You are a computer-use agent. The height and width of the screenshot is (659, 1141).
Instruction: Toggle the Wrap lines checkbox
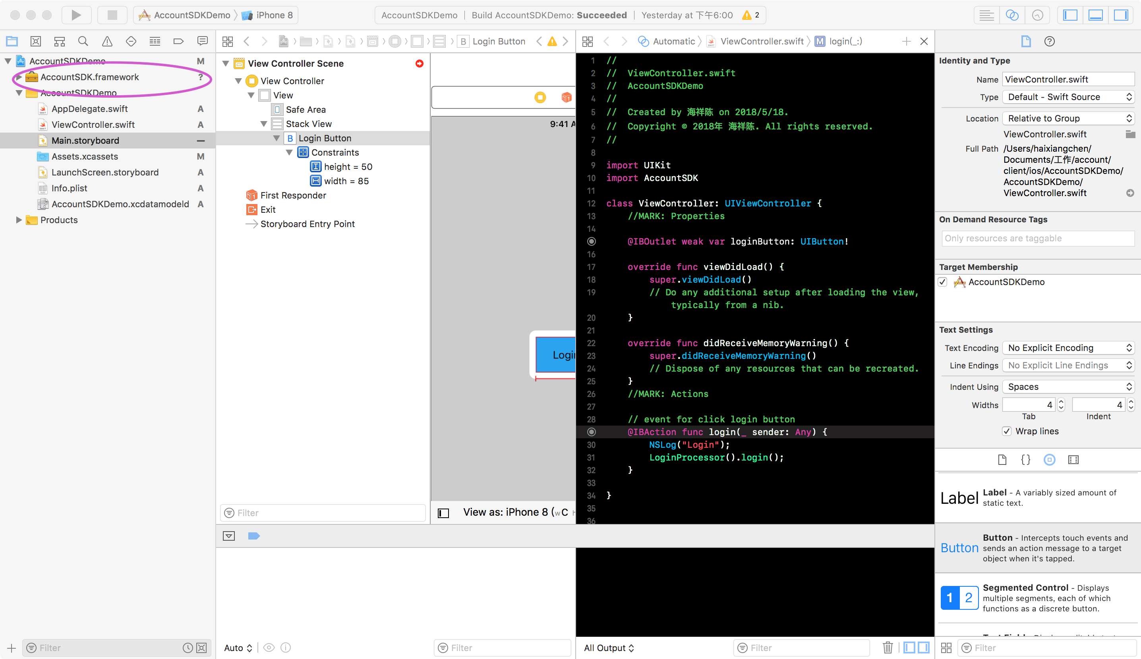[x=1007, y=431]
